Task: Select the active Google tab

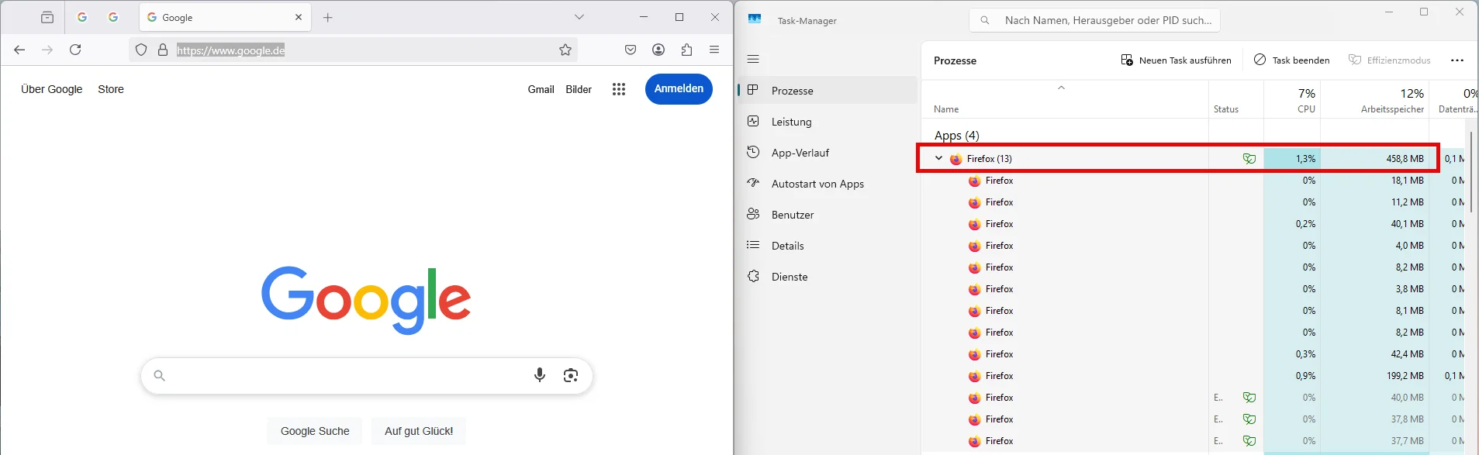Action: tap(225, 17)
